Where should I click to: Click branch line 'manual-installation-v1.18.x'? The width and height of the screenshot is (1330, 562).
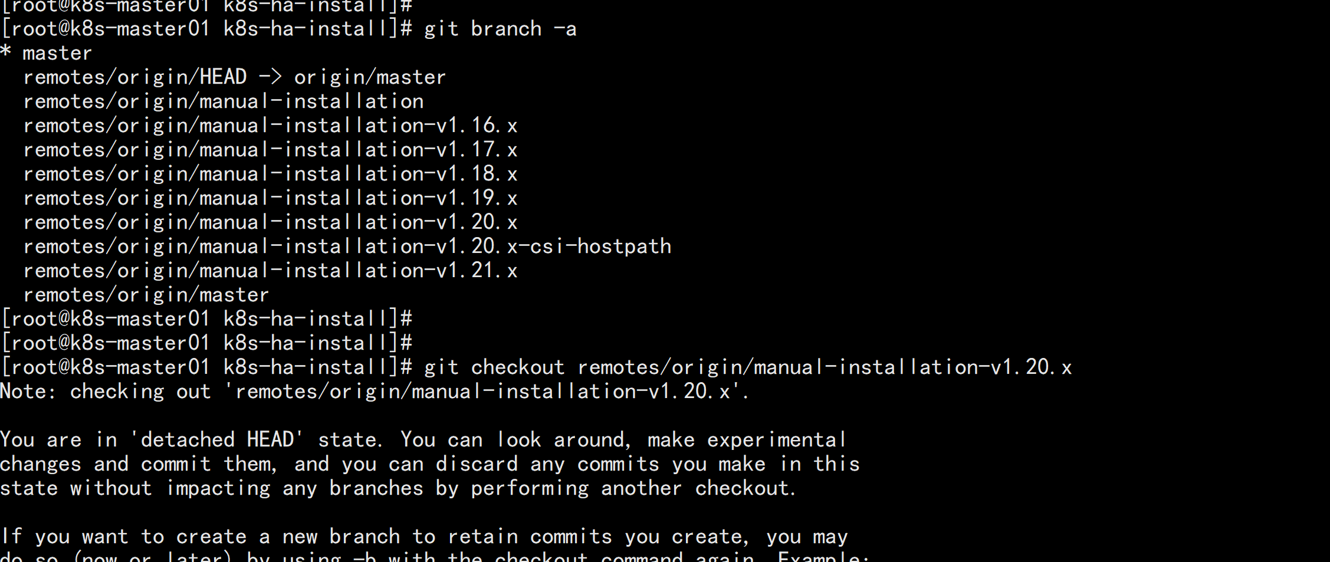(x=271, y=174)
